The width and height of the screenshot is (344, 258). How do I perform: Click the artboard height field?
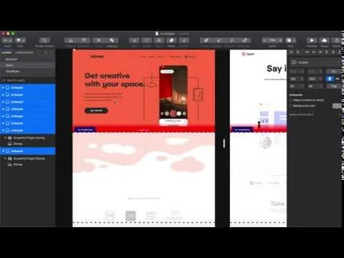click(x=315, y=79)
